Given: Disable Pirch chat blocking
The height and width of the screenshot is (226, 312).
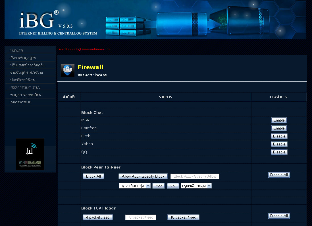Looking at the screenshot, I should (279, 136).
